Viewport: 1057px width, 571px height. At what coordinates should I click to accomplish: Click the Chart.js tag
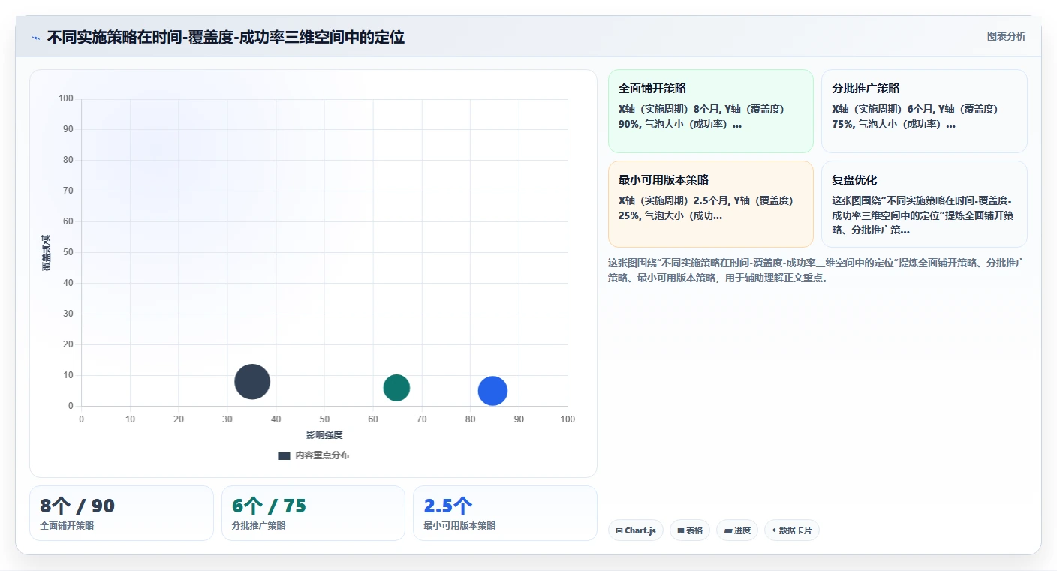(635, 530)
